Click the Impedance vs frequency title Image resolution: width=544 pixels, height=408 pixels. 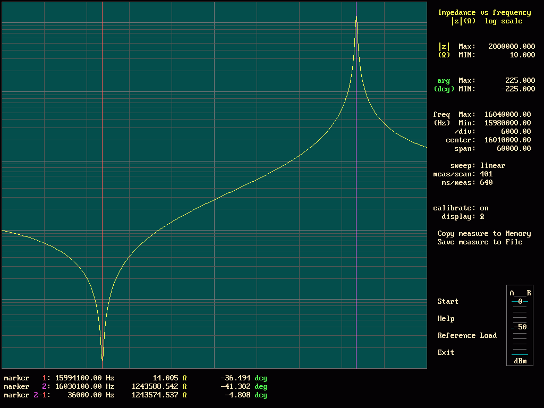click(484, 13)
